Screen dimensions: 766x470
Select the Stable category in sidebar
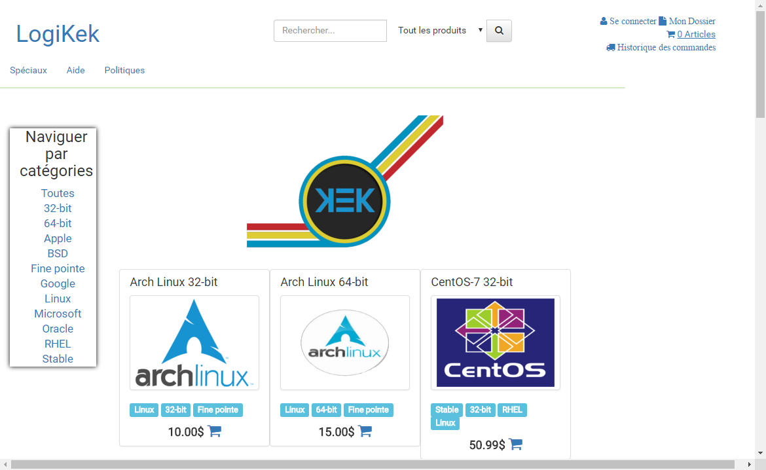(58, 359)
